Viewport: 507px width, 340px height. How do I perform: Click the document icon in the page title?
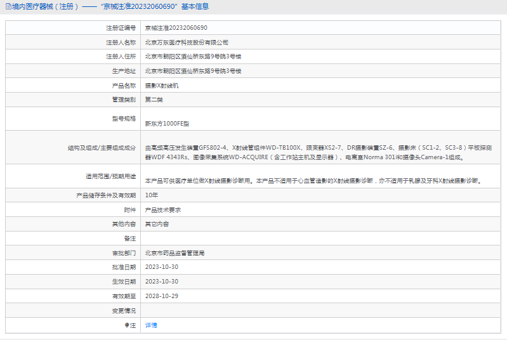pos(8,6)
